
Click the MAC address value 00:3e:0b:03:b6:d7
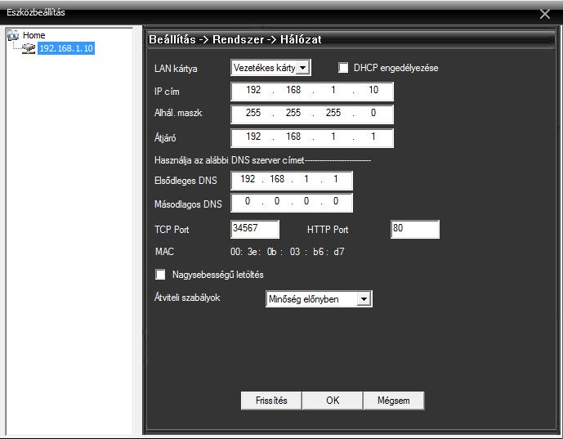[x=288, y=252]
